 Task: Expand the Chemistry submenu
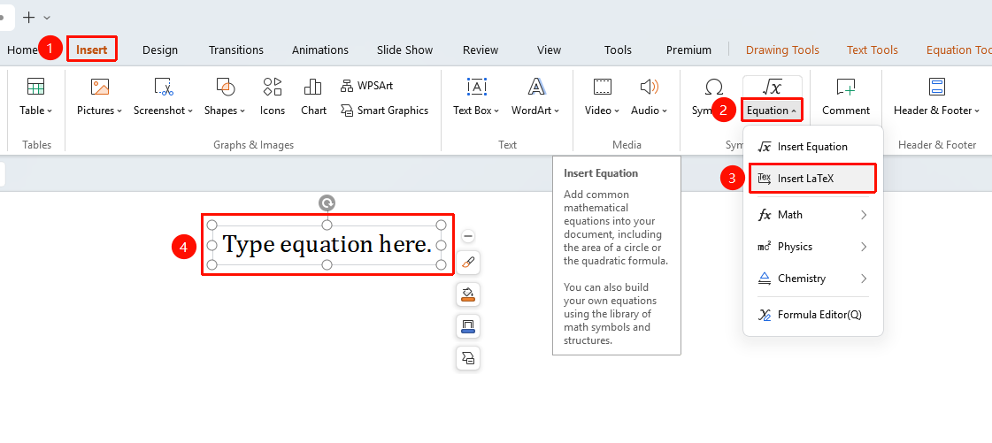coord(813,278)
